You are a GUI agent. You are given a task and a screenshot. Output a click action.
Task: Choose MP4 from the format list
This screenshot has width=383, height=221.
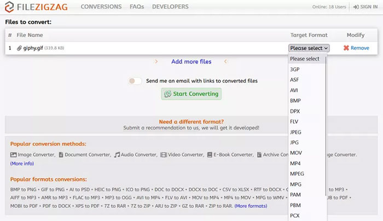(295, 164)
